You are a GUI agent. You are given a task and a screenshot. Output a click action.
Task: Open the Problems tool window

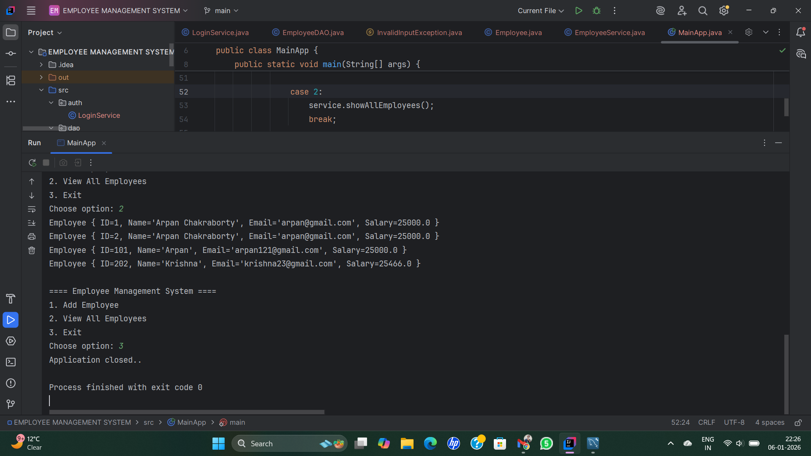click(x=11, y=383)
